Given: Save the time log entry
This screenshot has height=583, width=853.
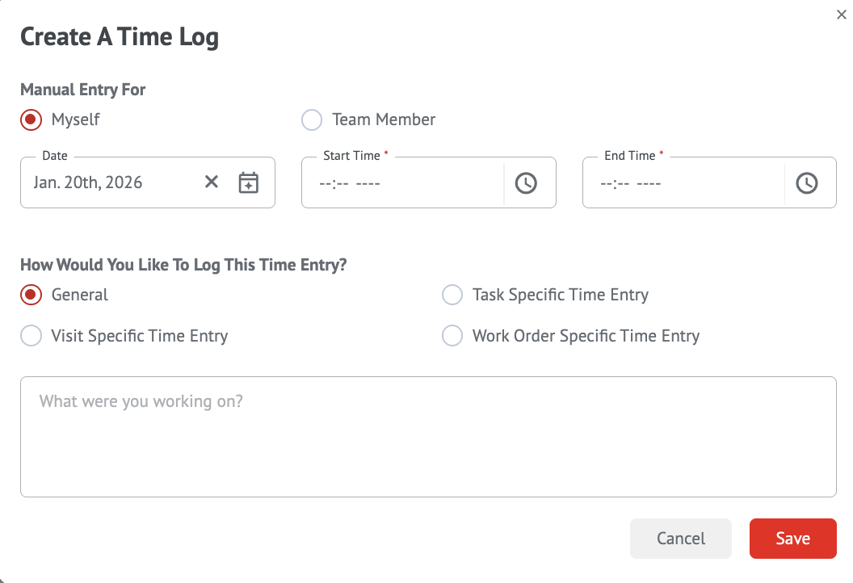Looking at the screenshot, I should pyautogui.click(x=792, y=539).
